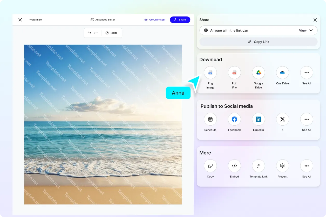Select the watermarked beach image on canvas
The image size is (326, 217).
(x=103, y=125)
